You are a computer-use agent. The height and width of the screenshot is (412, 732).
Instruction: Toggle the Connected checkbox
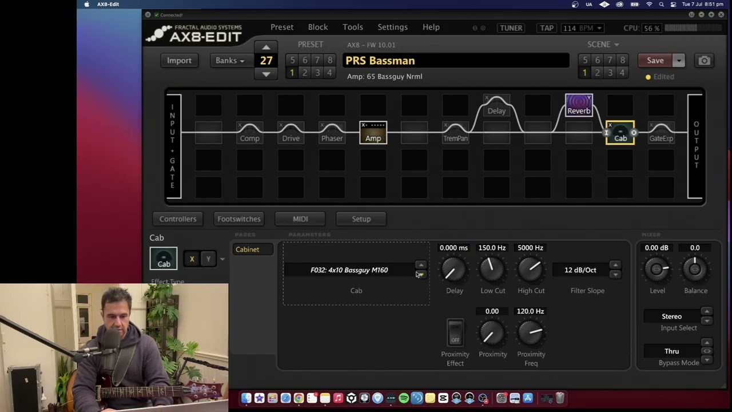[x=157, y=15]
